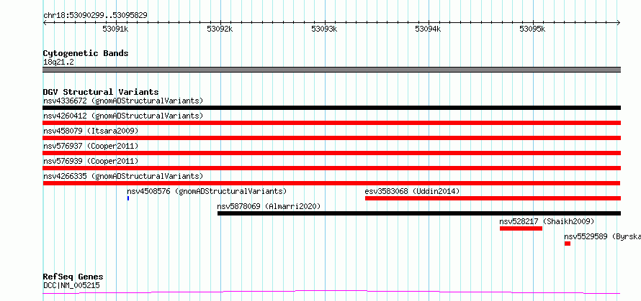Image resolution: width=641 pixels, height=301 pixels.
Task: Click the Cytogenetic Bands track title
Action: click(86, 53)
